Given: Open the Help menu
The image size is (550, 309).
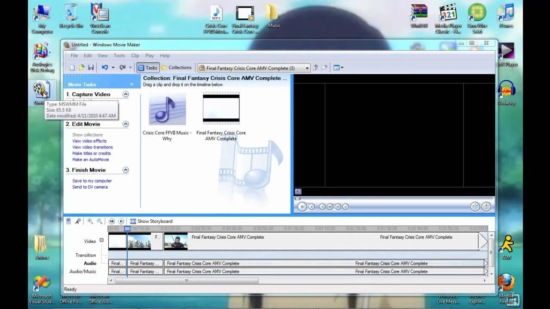Looking at the screenshot, I should coord(165,56).
